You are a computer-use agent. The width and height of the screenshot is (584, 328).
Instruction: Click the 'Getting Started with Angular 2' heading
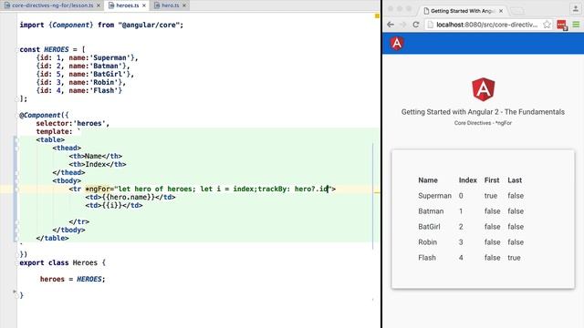pos(483,112)
